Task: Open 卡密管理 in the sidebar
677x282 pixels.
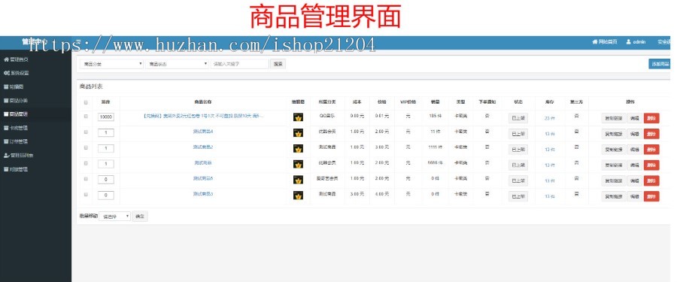Action: [16, 128]
